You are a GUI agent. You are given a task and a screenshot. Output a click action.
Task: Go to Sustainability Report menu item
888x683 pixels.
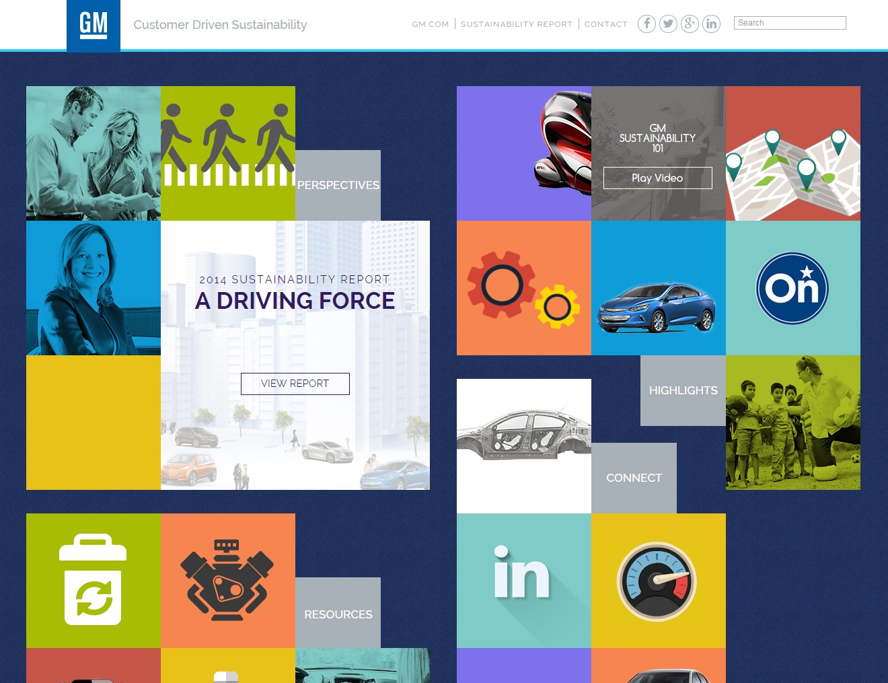pos(516,24)
